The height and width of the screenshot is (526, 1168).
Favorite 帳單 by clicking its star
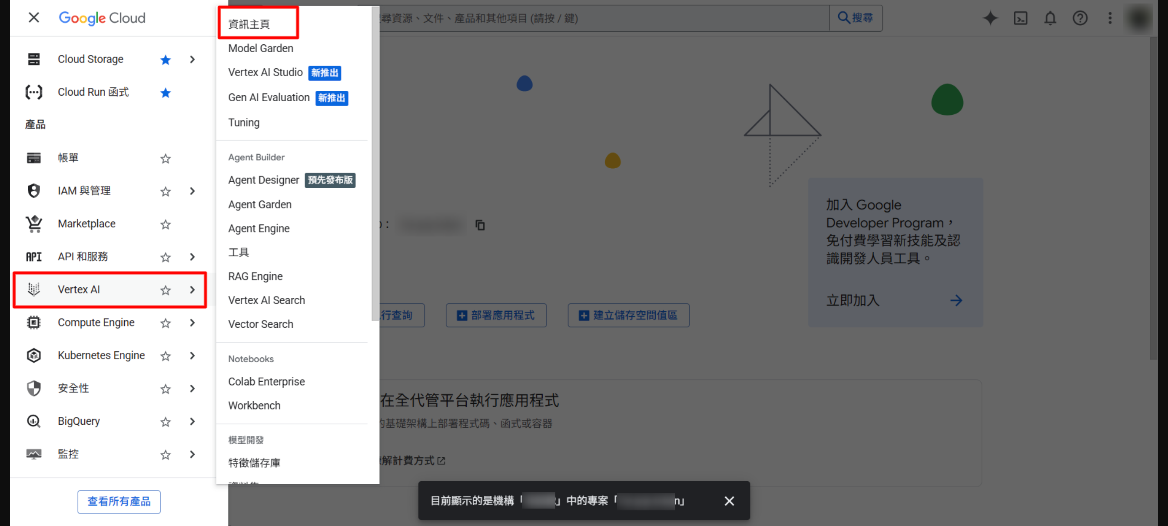166,158
